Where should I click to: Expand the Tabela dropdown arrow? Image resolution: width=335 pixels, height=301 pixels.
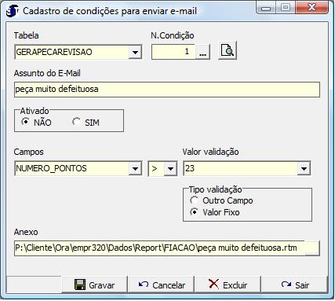(x=135, y=52)
